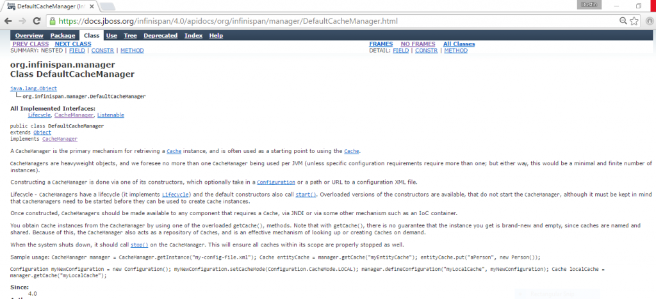Click the Cache link before 'instance'

(174, 151)
